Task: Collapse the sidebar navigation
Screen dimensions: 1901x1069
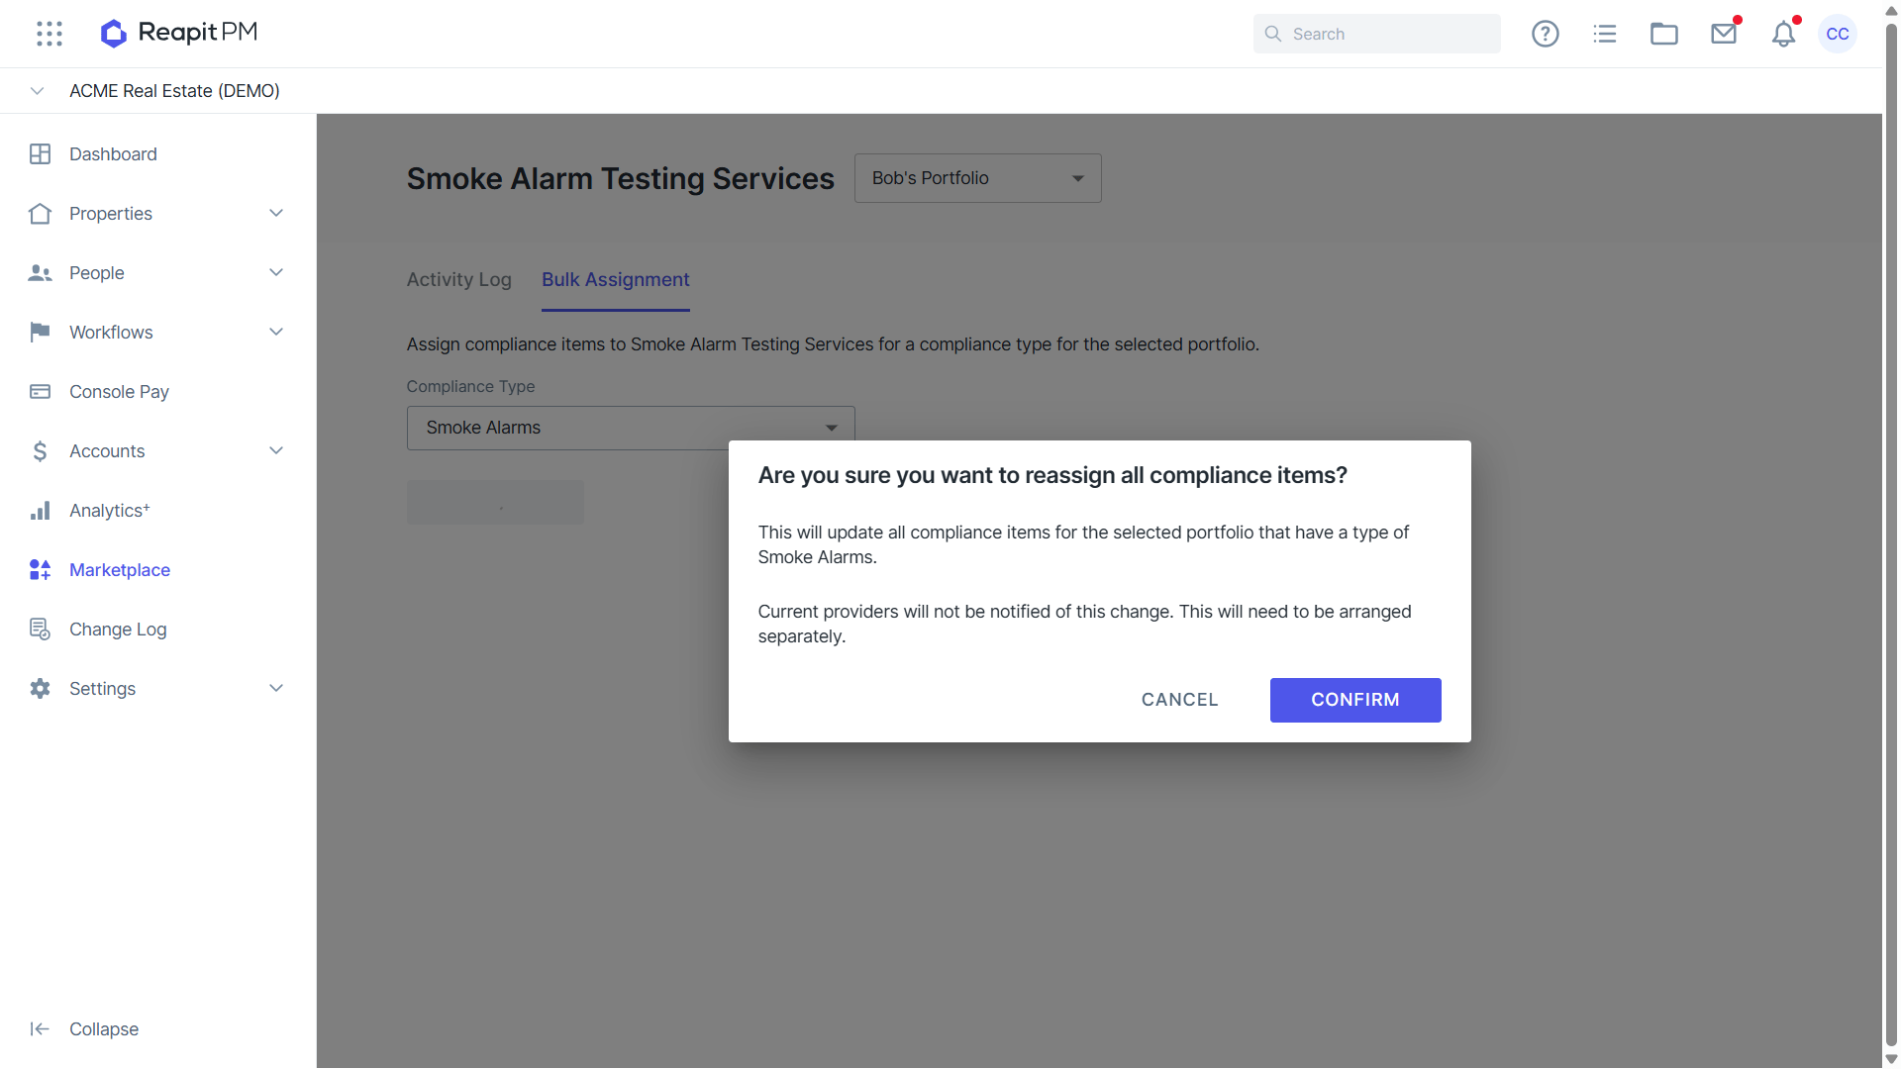Action: [x=84, y=1029]
